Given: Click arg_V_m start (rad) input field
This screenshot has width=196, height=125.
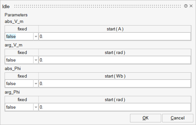Looking at the screenshot, I should click(115, 60).
